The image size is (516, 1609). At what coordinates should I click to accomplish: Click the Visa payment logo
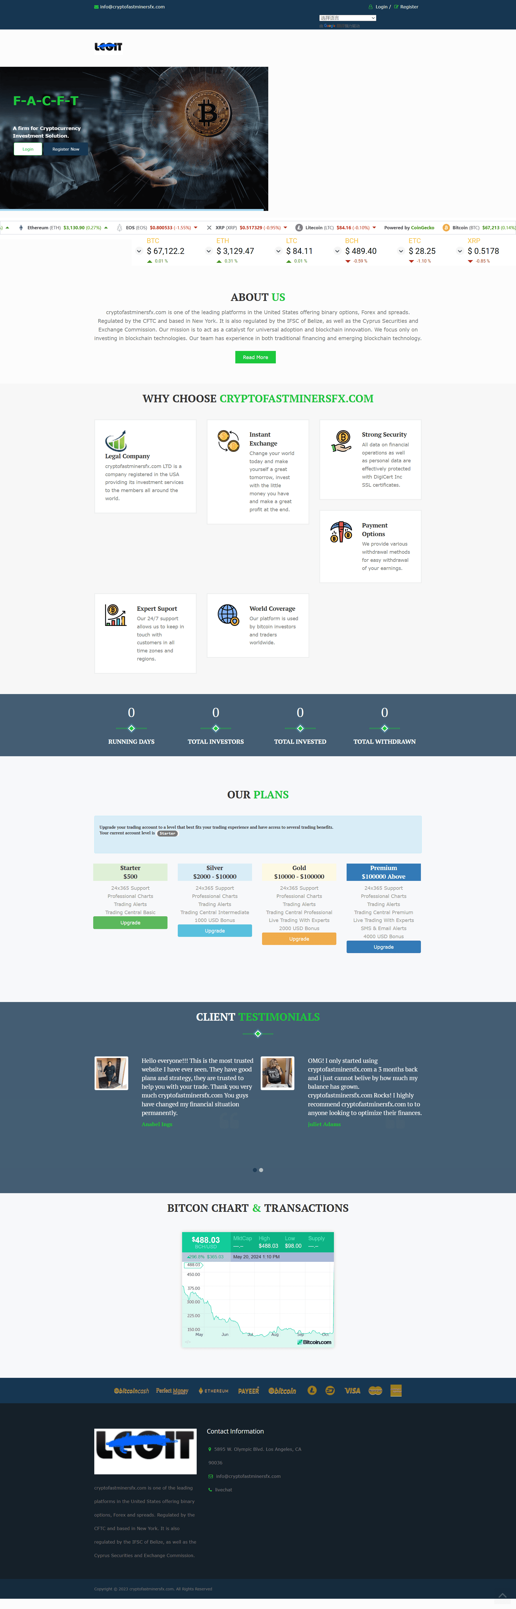click(x=353, y=1391)
